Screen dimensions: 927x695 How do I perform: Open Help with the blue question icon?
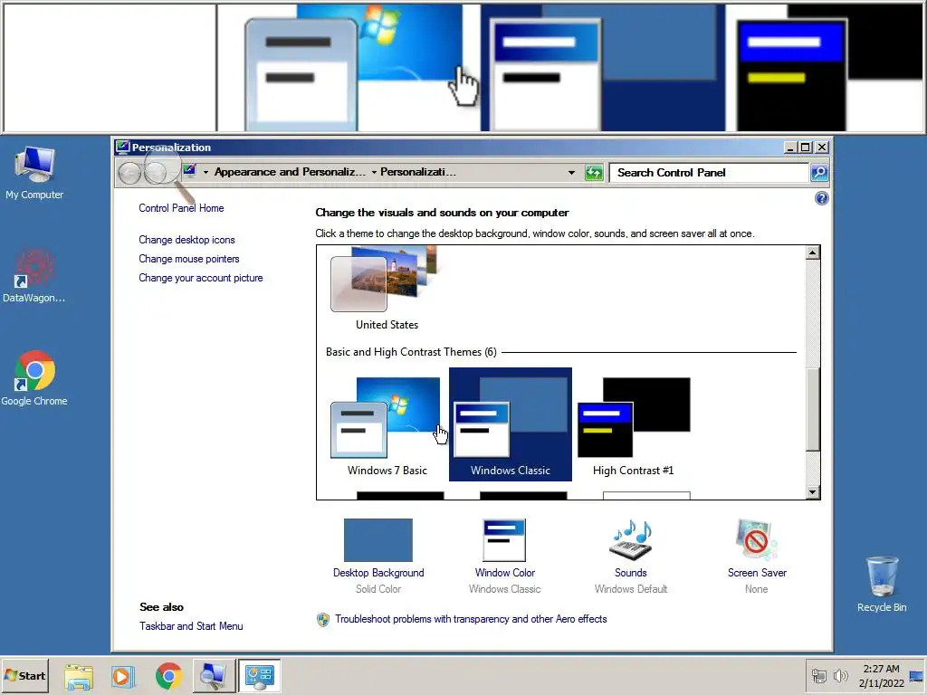821,198
